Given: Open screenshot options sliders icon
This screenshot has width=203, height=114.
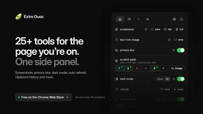Looking at the screenshot, I should point(146,29).
